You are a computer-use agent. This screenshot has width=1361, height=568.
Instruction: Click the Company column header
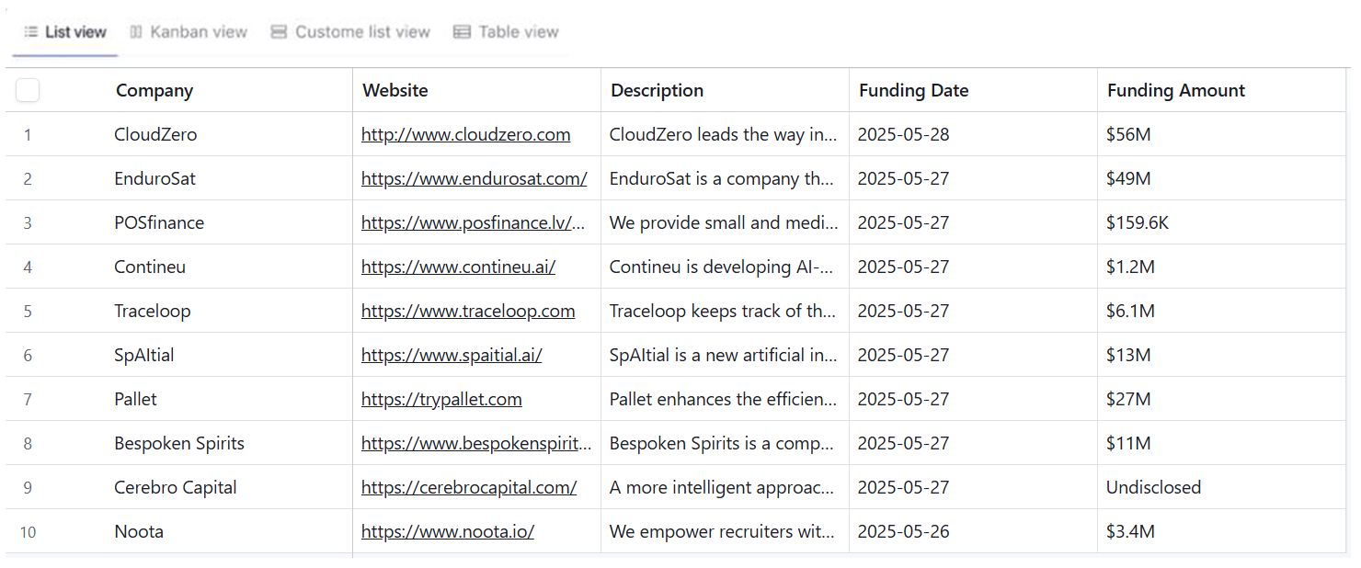(x=154, y=90)
